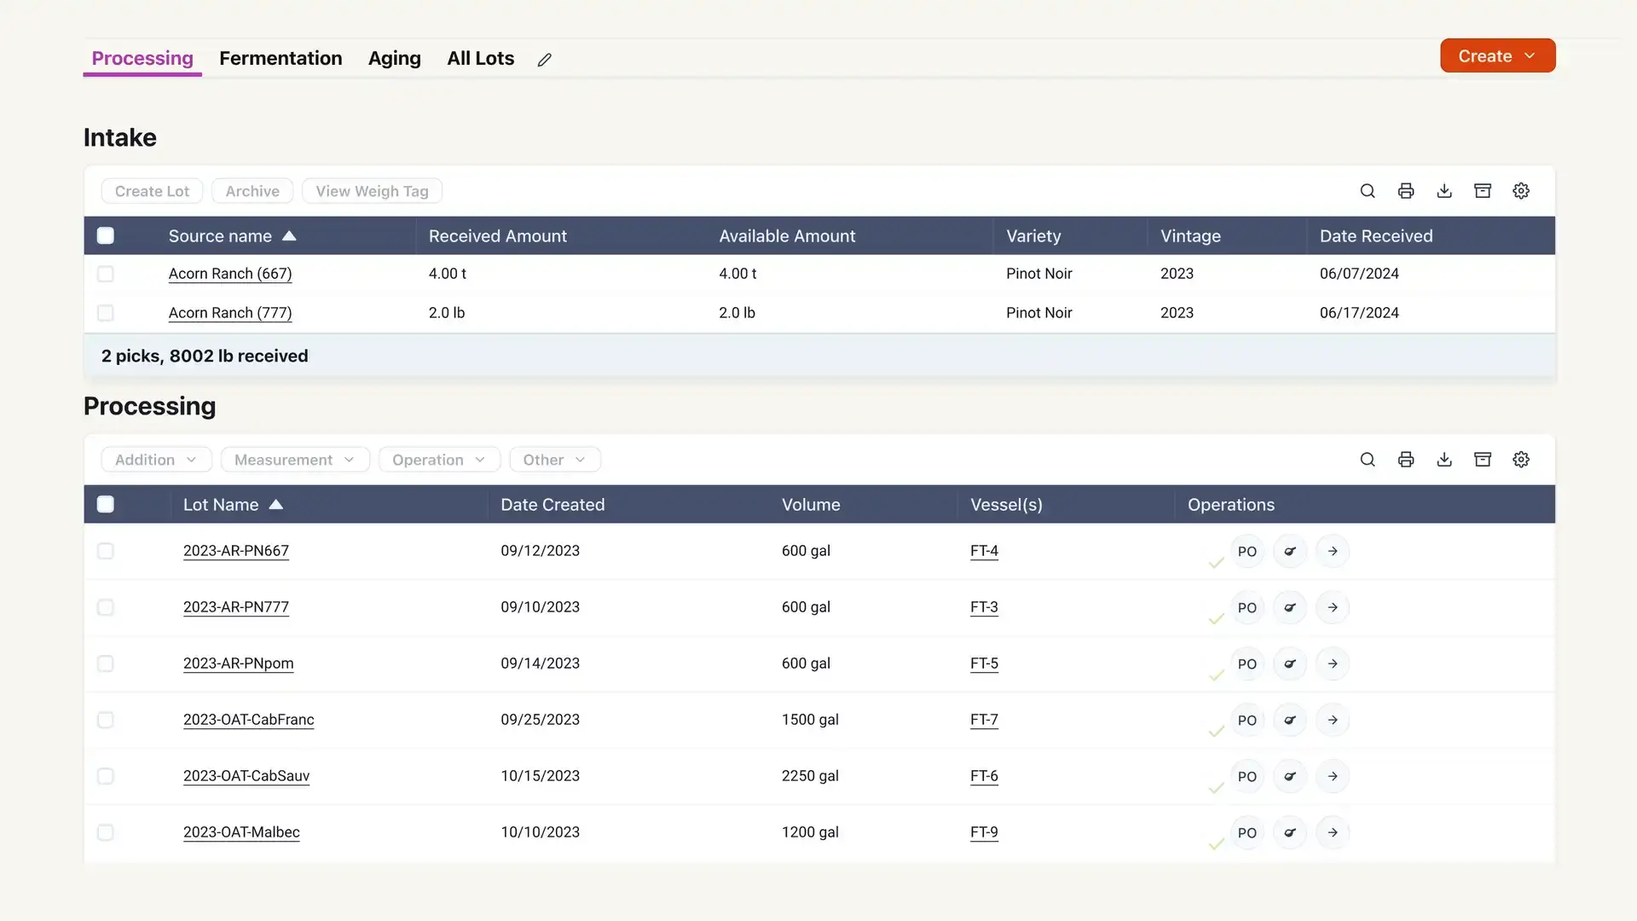The image size is (1637, 921).
Task: Click the download icon in the Processing table
Action: (x=1445, y=460)
